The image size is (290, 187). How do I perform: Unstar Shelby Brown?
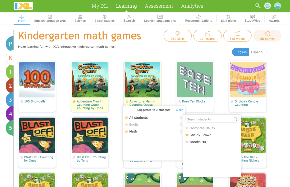pos(187,135)
